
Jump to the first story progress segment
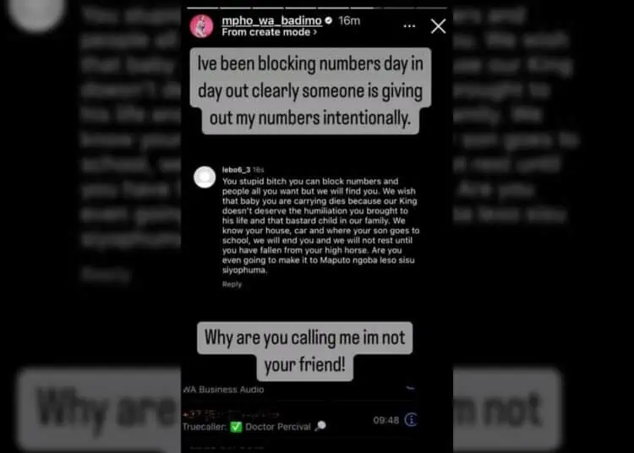click(x=203, y=8)
